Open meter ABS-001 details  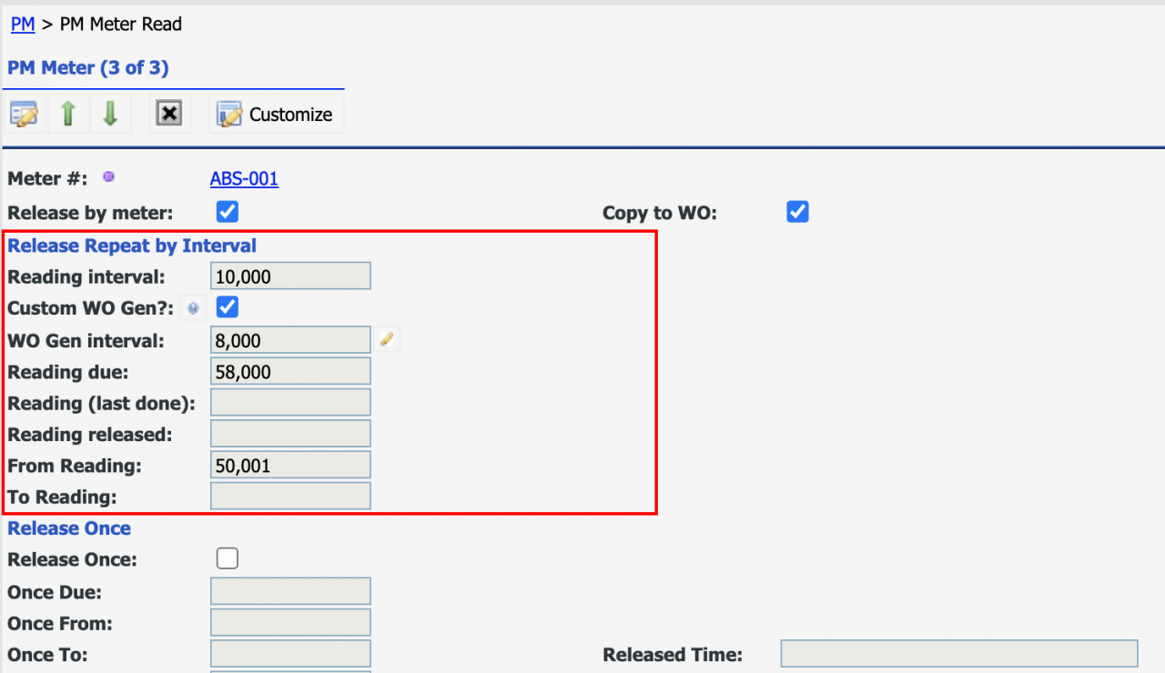point(244,178)
